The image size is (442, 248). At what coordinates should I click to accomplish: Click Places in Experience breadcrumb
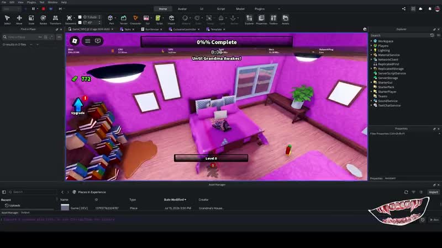pos(92,192)
